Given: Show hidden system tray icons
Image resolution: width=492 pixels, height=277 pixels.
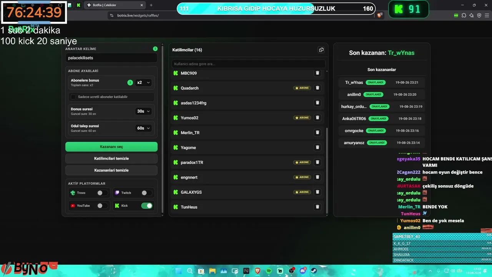Looking at the screenshot, I should click(x=431, y=271).
